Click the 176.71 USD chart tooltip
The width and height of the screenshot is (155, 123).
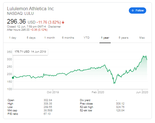coord(30,52)
